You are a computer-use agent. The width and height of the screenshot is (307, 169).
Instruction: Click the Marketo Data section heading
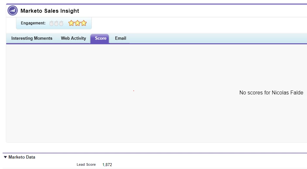click(x=22, y=157)
